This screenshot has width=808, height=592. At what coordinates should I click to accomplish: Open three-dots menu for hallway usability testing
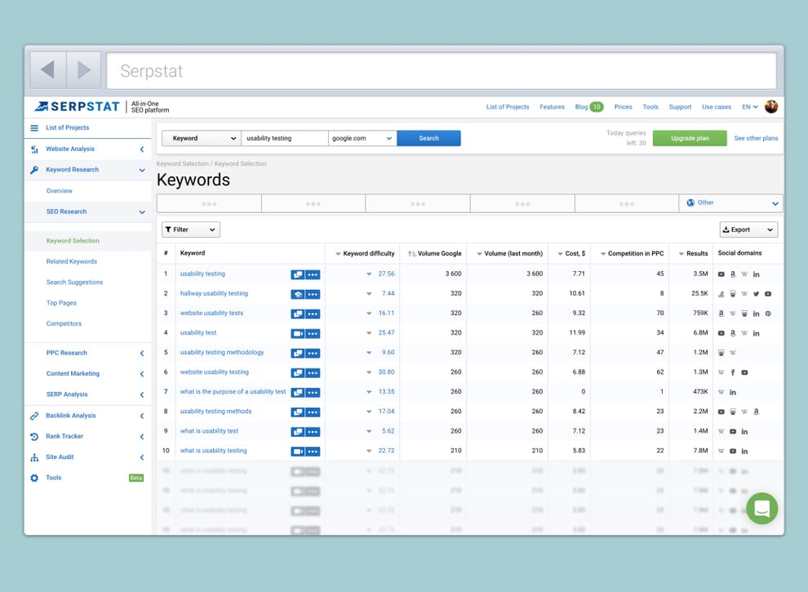(x=313, y=294)
